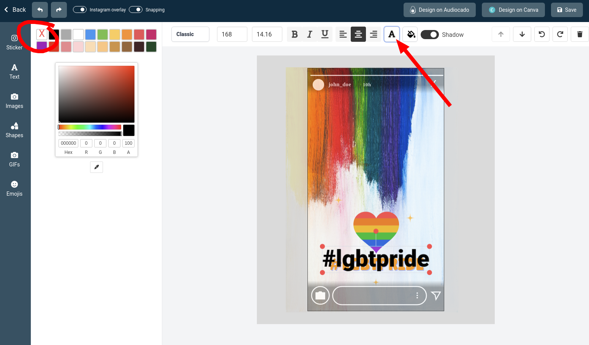Disable the Snapping toggle
The width and height of the screenshot is (589, 345).
(x=136, y=9)
